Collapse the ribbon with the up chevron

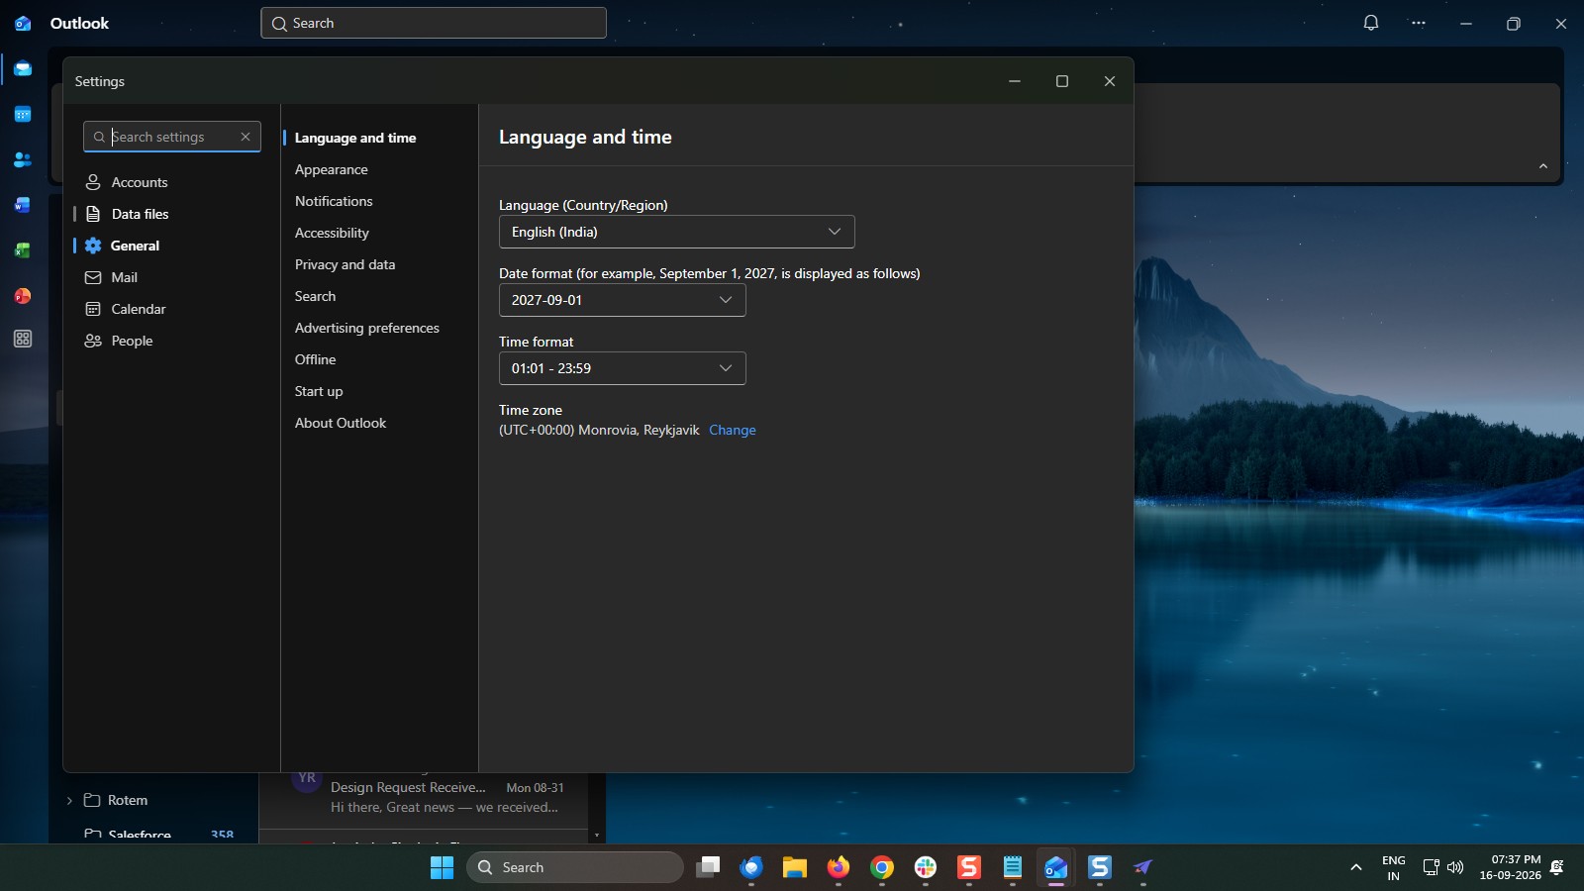click(1542, 166)
